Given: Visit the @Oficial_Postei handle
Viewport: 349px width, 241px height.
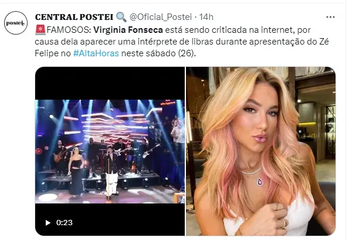Looking at the screenshot, I should (161, 17).
